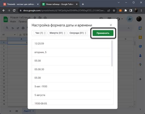Open a new browser tab
Viewport: 145px width, 114px height.
click(x=83, y=4)
